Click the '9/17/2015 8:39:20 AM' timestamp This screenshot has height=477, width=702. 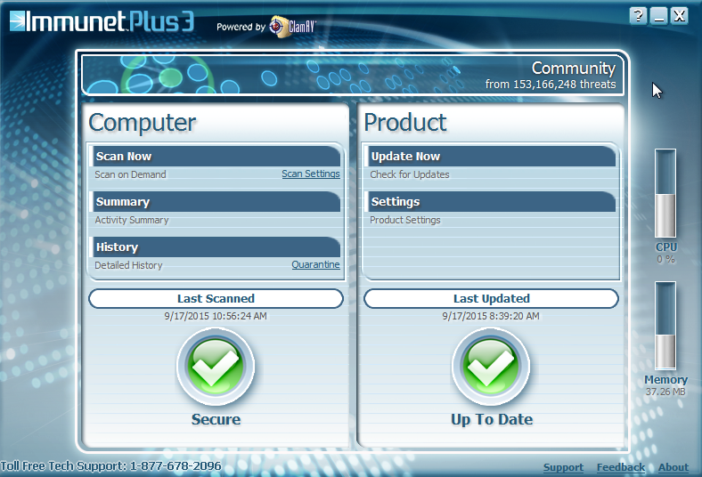point(491,316)
